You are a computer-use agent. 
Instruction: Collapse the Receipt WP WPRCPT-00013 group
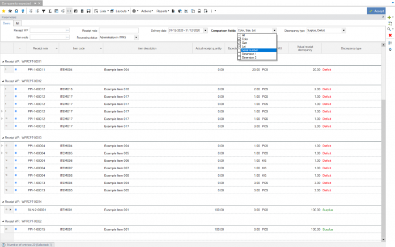[3, 138]
